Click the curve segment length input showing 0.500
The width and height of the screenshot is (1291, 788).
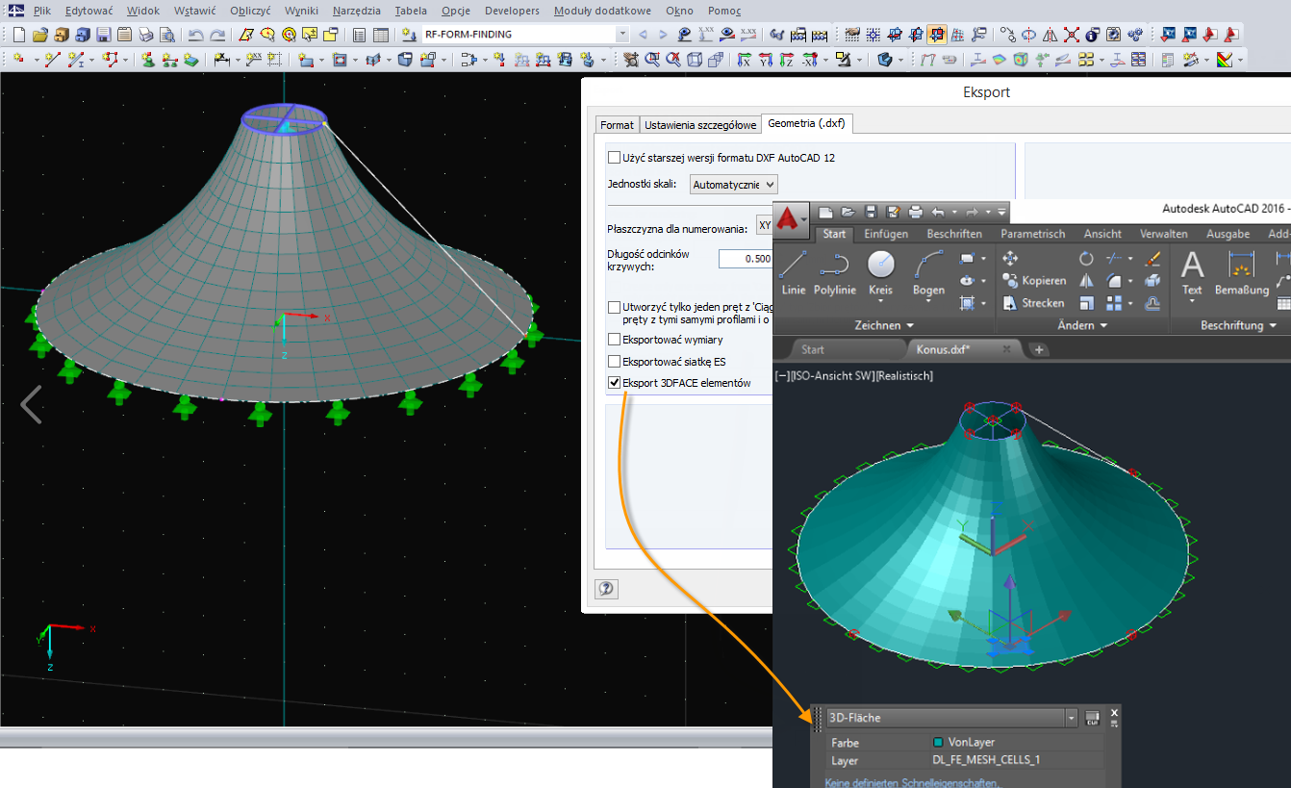pyautogui.click(x=745, y=258)
